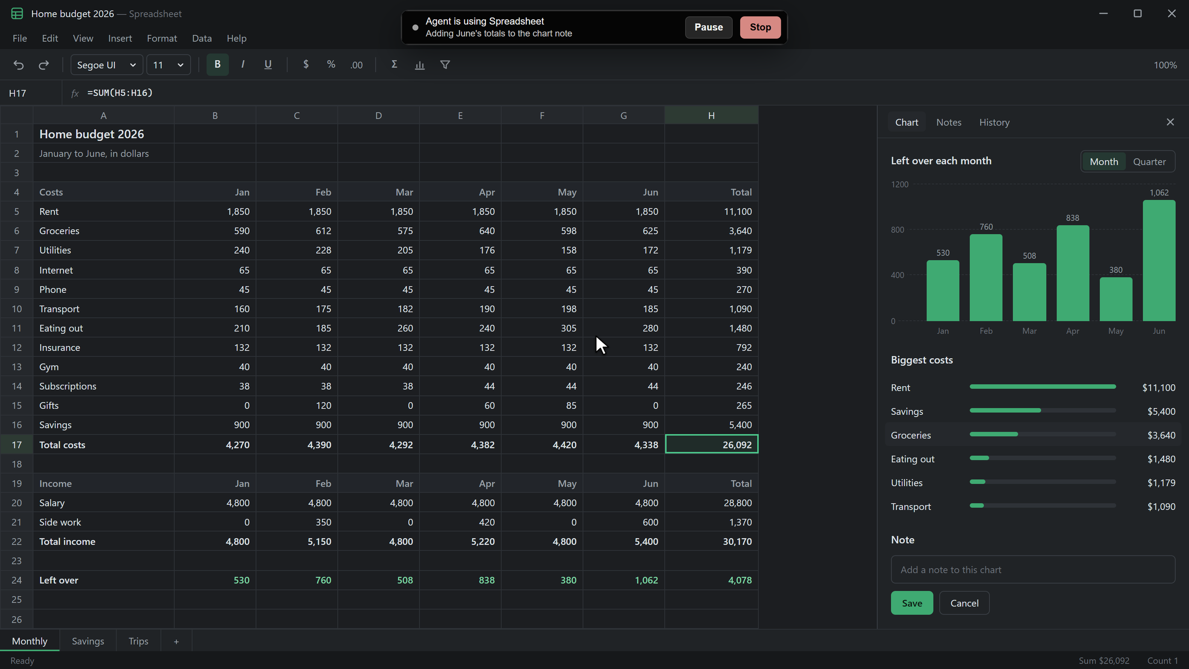Open the Data menu
Screen dimensions: 1189x669
pos(202,38)
